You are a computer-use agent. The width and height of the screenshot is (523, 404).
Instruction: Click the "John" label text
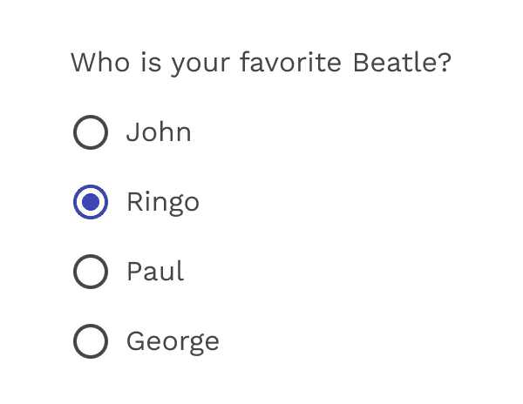[159, 133]
